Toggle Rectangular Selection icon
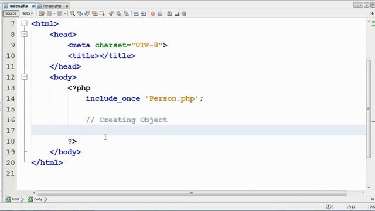This screenshot has height=211, width=375. click(102, 13)
